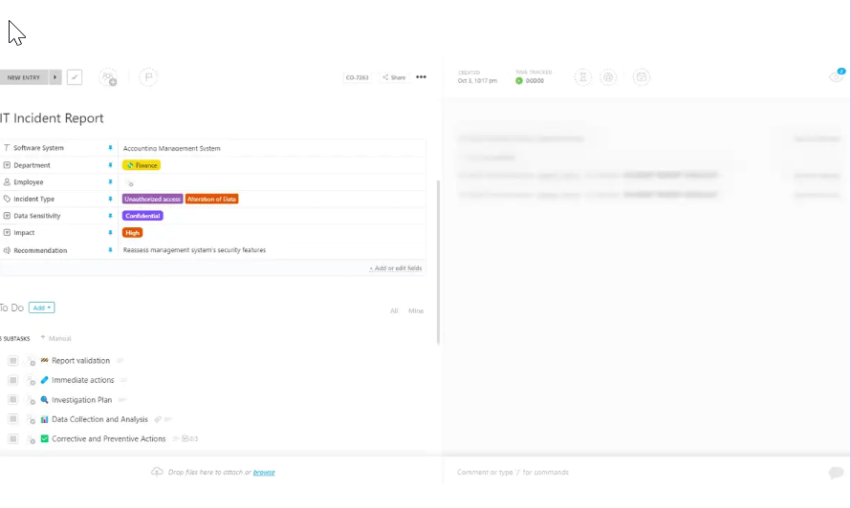Switch to the Mine subtasks filter
Screen dimensions: 851x508
click(416, 310)
